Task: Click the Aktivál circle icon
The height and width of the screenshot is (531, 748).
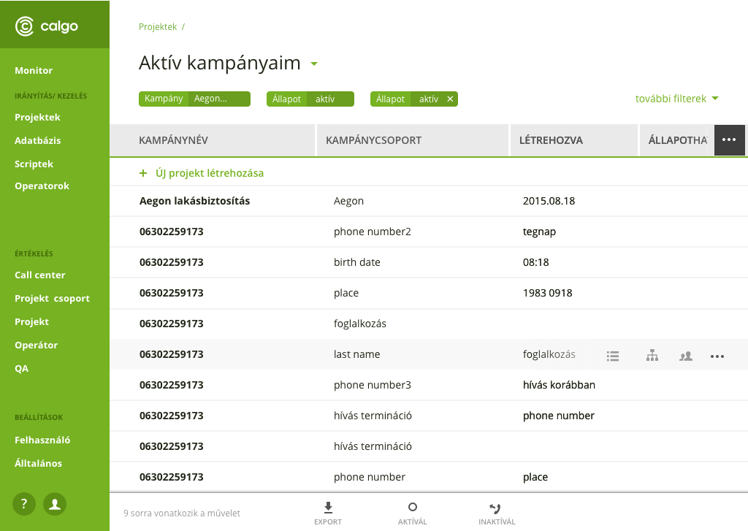Action: [412, 508]
